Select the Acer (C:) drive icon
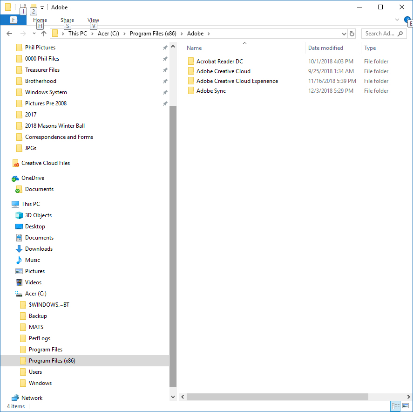 pos(19,294)
